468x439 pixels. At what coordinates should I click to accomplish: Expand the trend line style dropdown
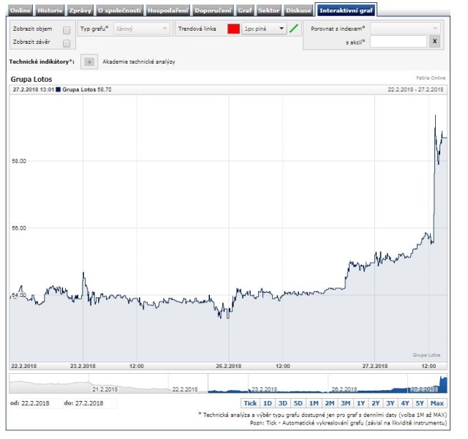click(263, 29)
